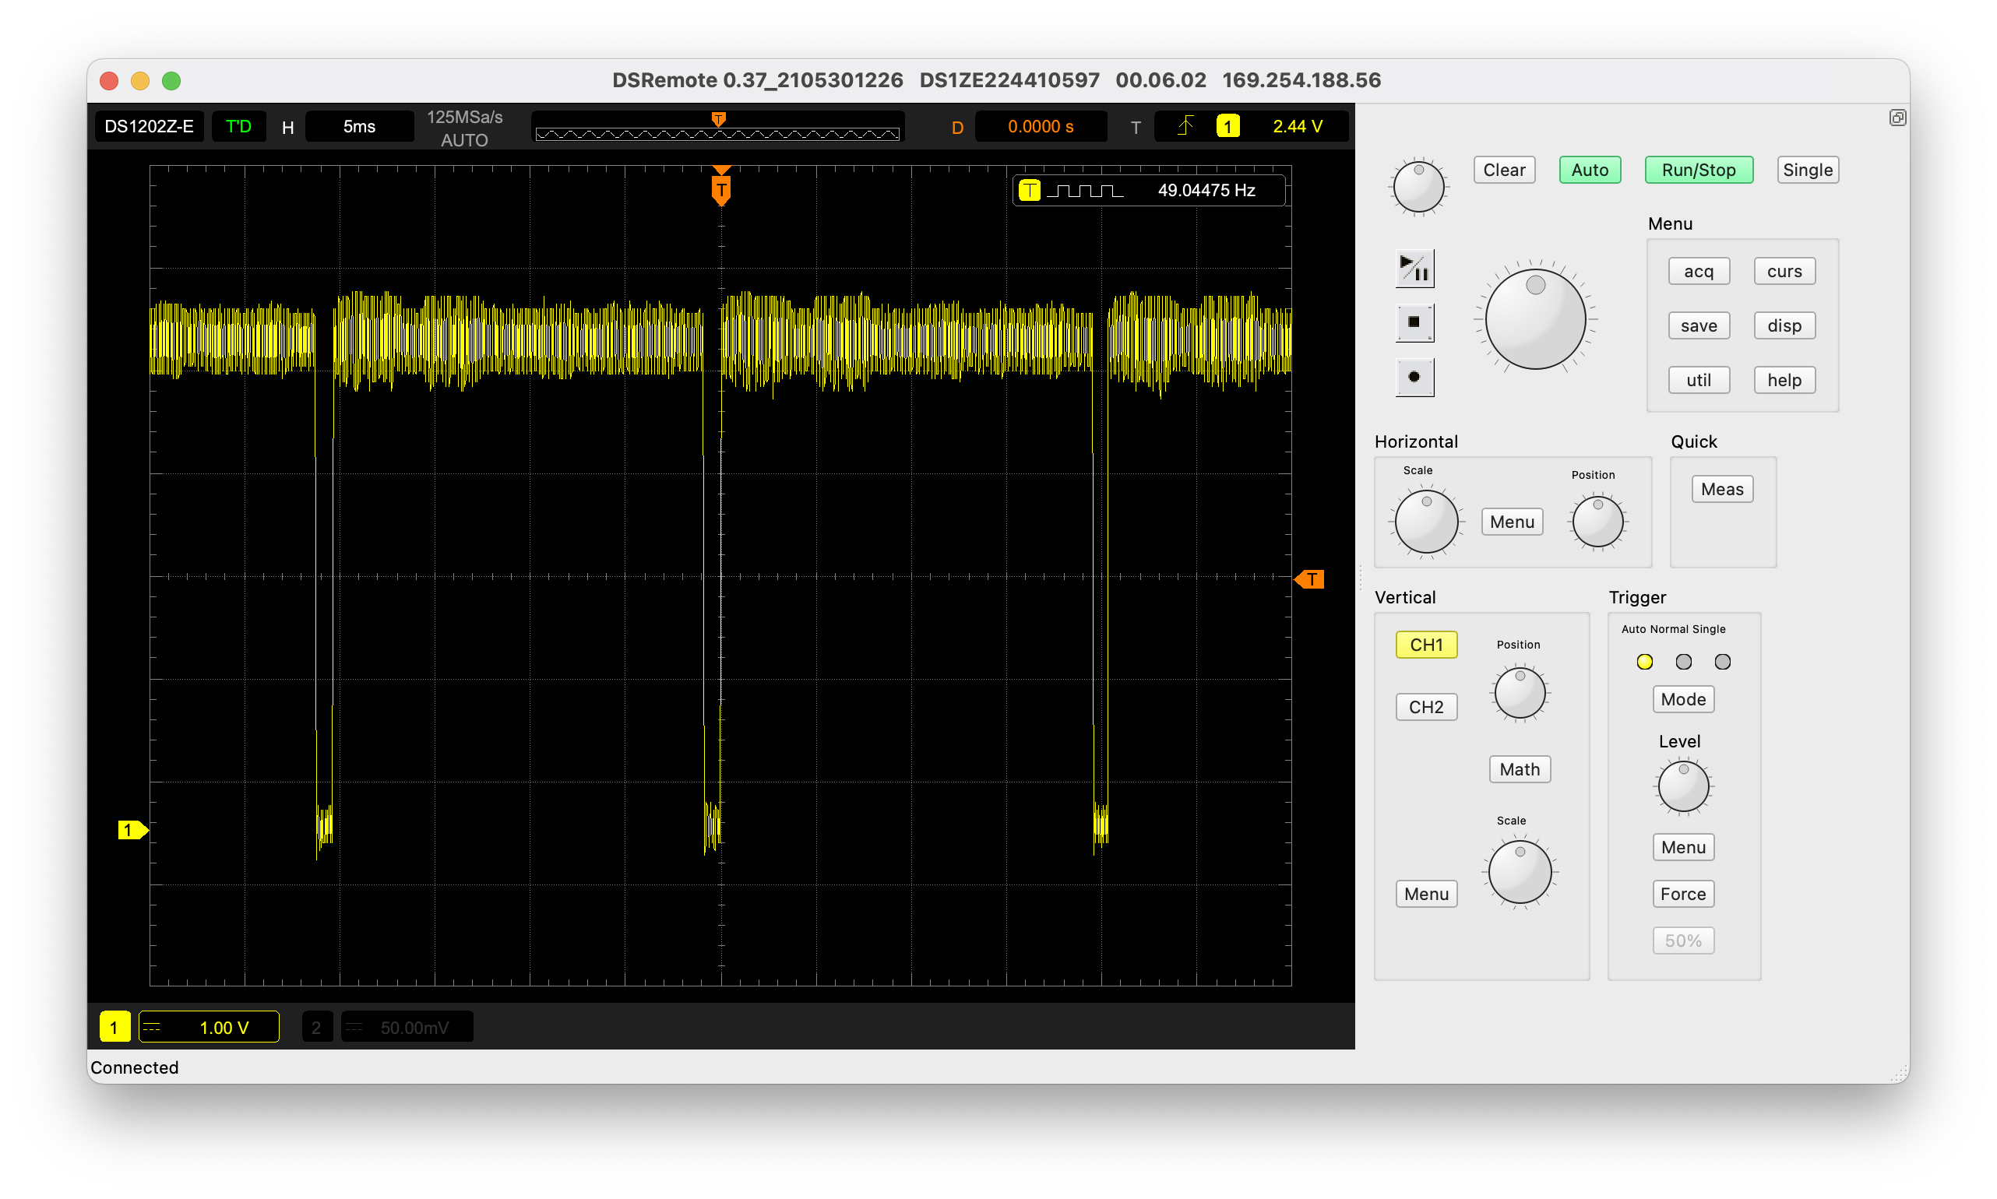
Task: Select the Auto trigger mode radio light
Action: pyautogui.click(x=1645, y=661)
